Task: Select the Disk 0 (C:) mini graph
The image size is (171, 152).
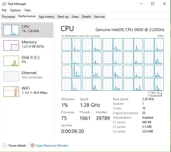Action: coord(11,61)
